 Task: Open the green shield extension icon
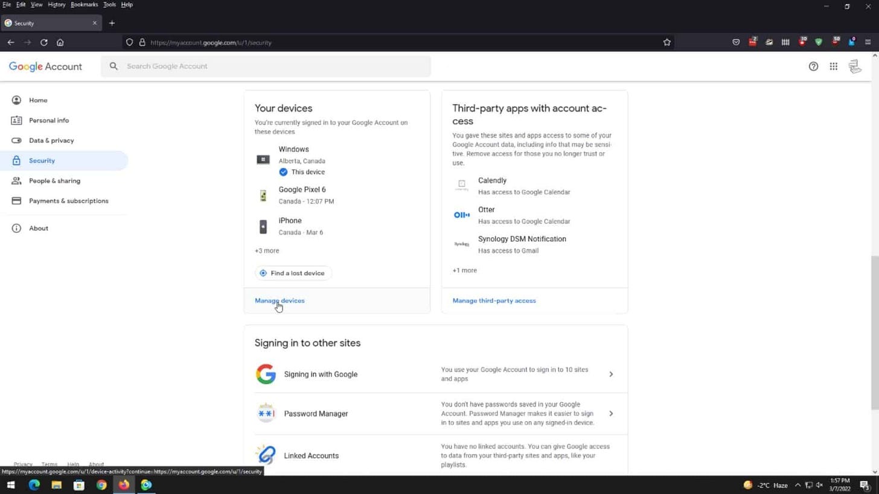819,42
